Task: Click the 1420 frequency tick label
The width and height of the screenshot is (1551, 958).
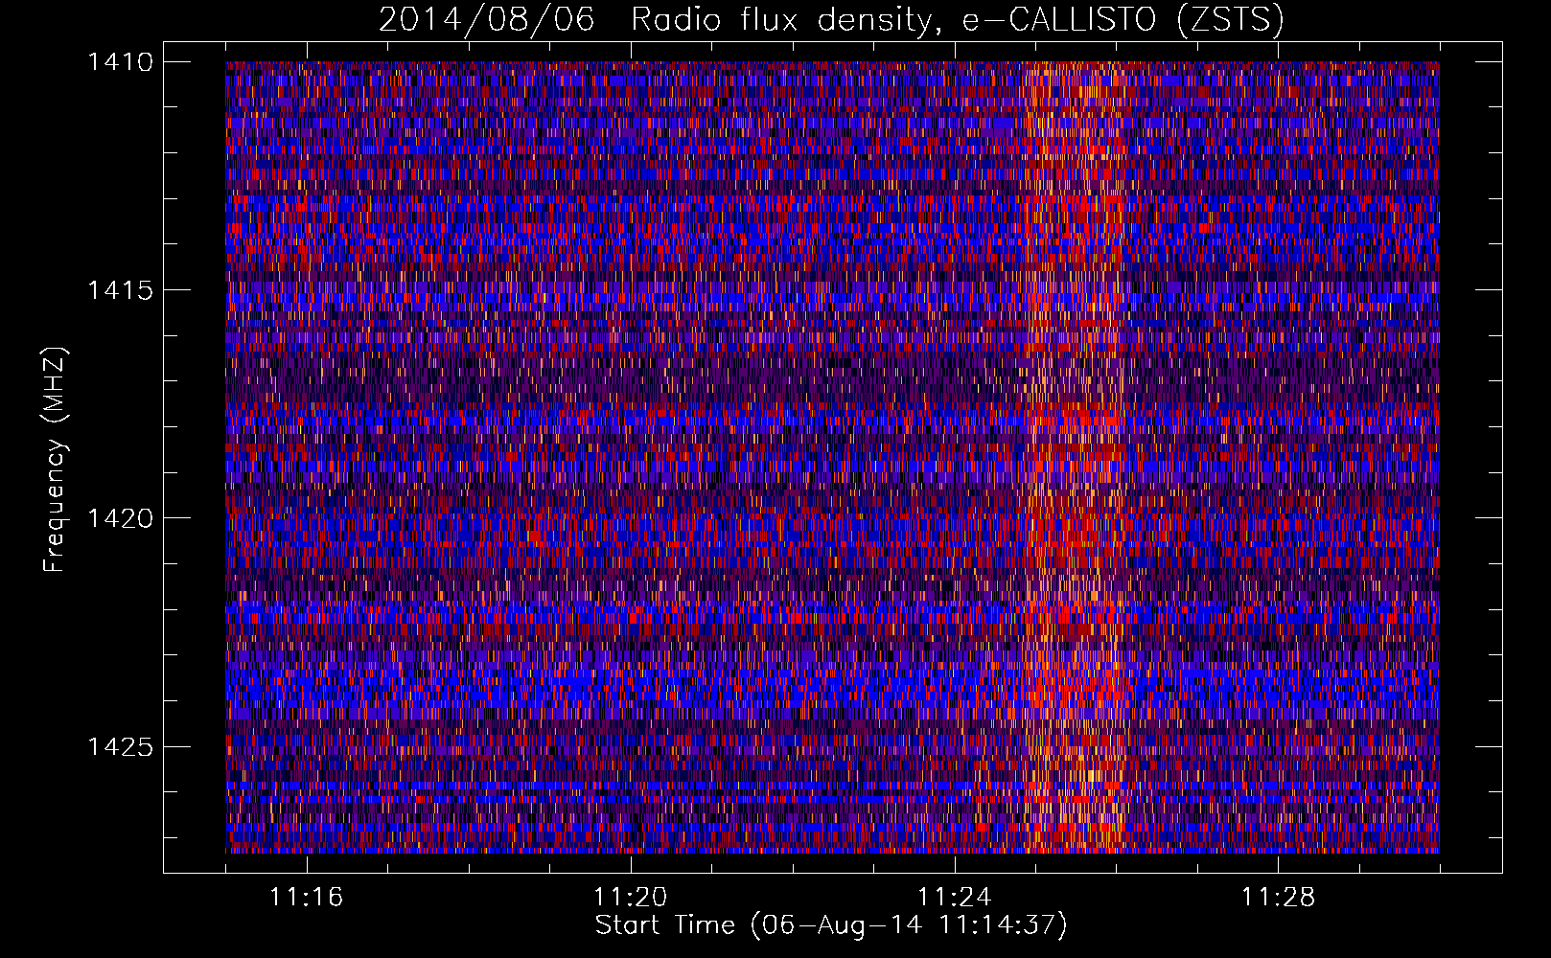Action: (x=120, y=518)
